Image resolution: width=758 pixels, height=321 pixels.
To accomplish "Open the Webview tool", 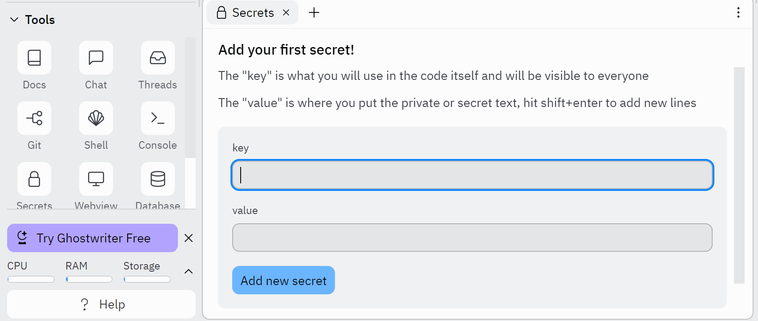I will pyautogui.click(x=96, y=179).
